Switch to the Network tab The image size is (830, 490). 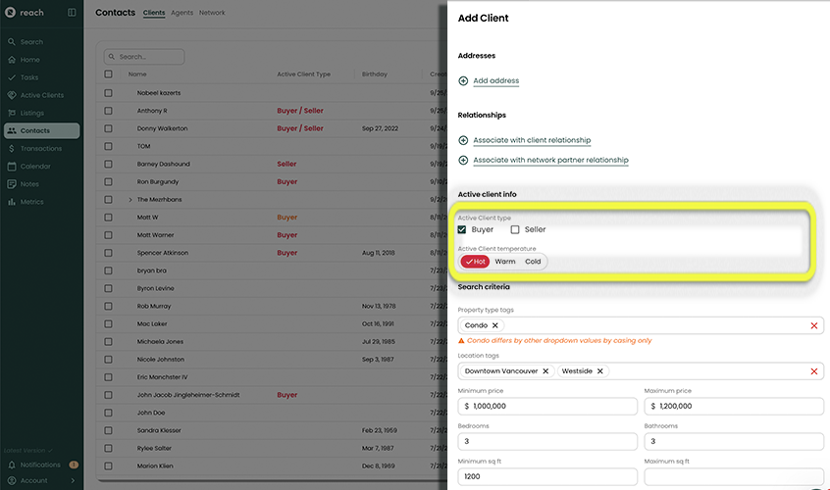click(x=212, y=13)
